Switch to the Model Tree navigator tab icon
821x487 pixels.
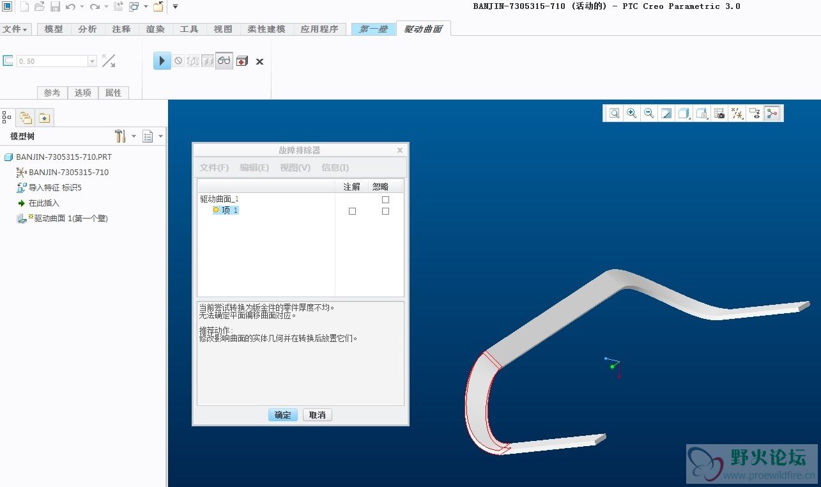tap(7, 117)
